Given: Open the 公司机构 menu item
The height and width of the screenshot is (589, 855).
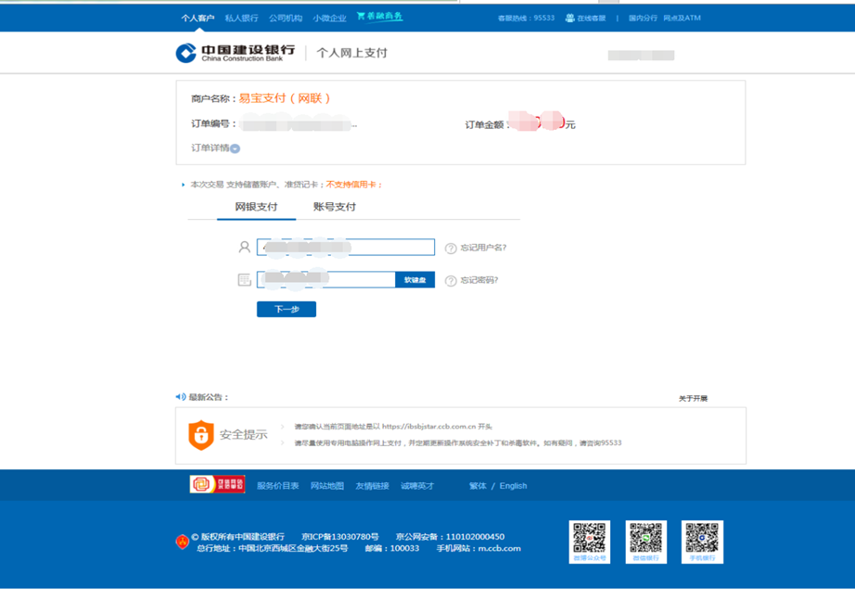Looking at the screenshot, I should pyautogui.click(x=284, y=17).
